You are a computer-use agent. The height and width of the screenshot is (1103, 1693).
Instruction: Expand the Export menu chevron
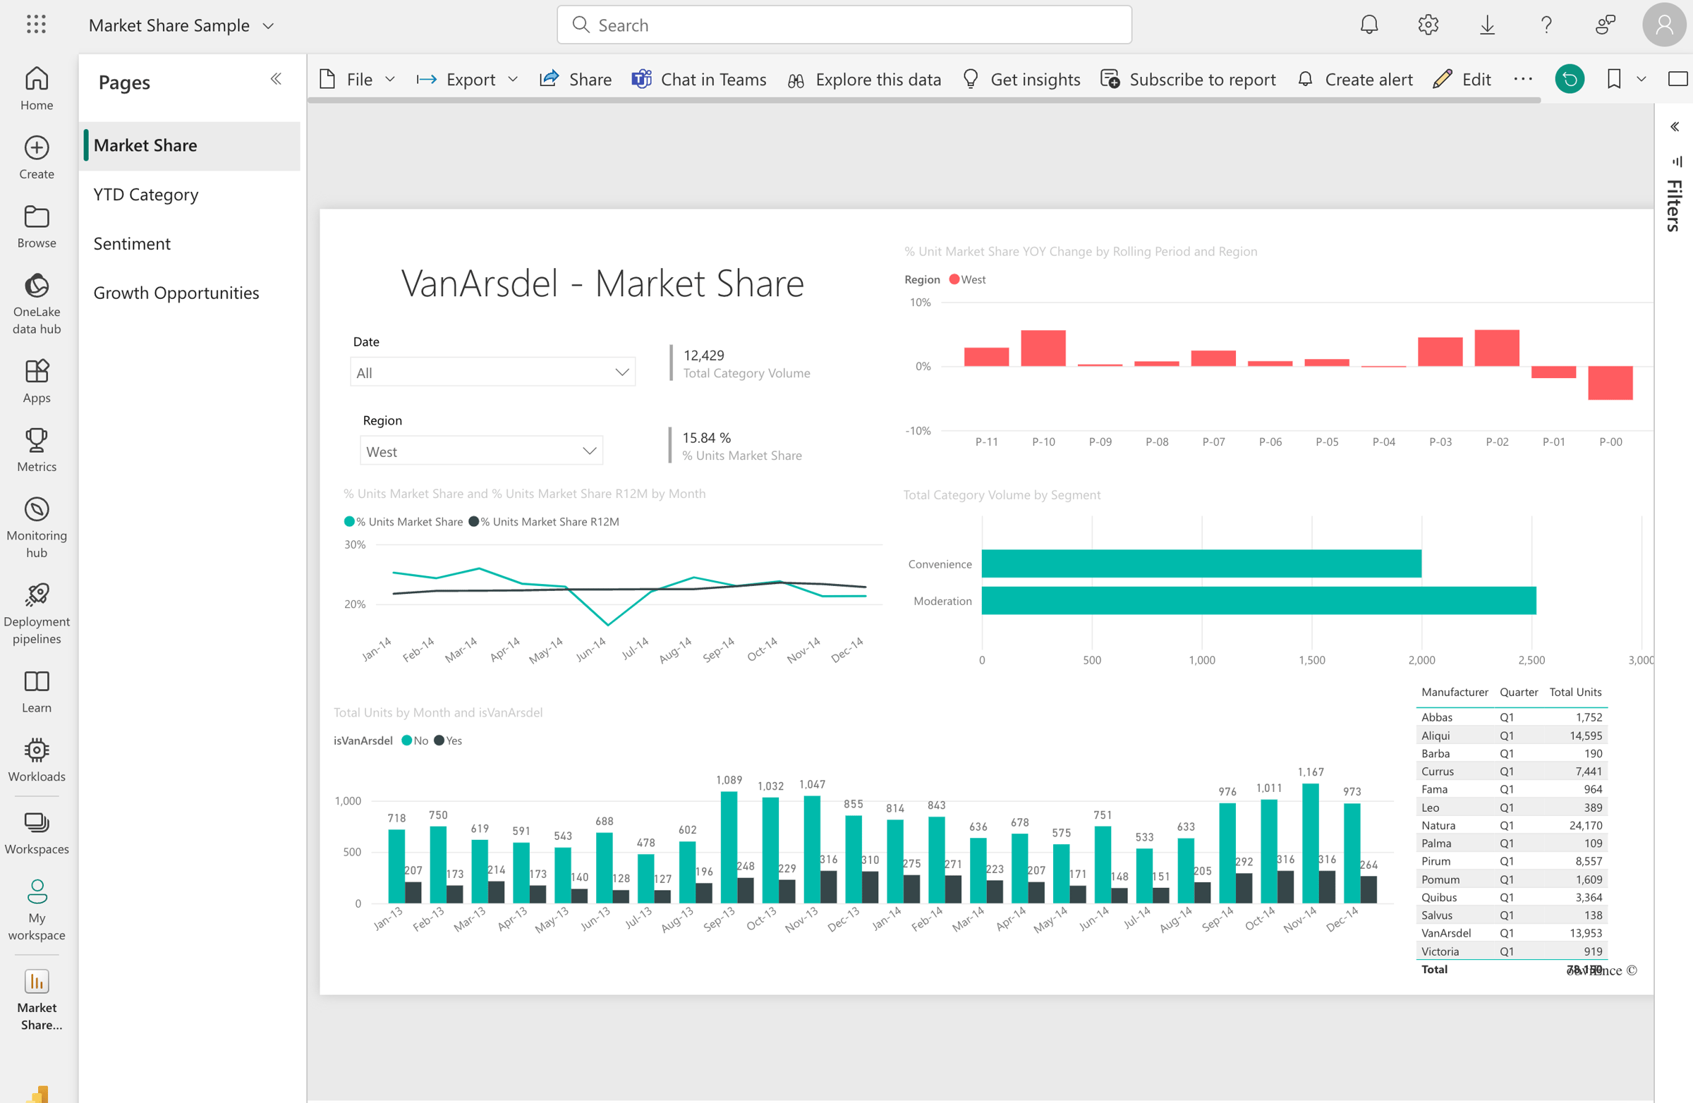click(514, 80)
